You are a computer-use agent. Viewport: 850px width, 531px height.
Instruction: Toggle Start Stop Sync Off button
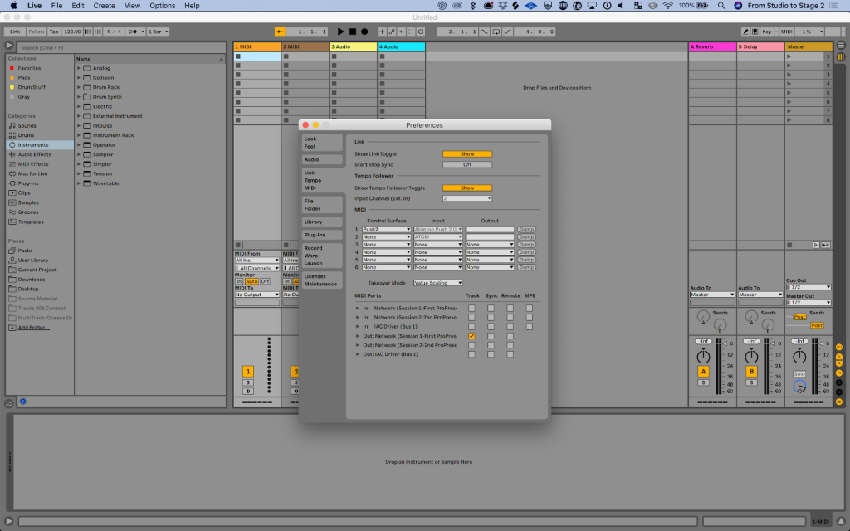pos(467,165)
